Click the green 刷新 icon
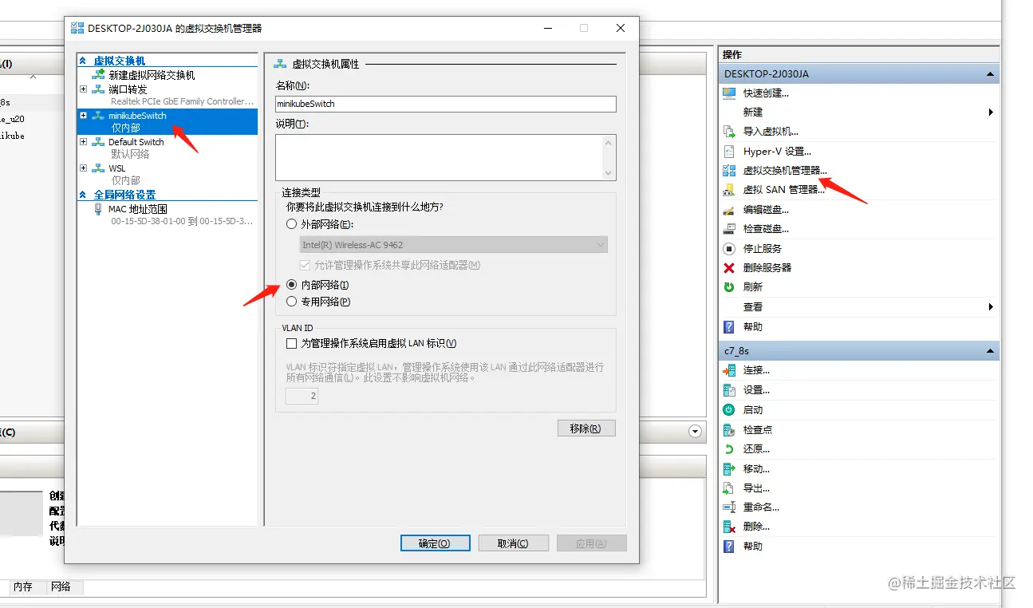The image size is (1033, 608). (729, 286)
